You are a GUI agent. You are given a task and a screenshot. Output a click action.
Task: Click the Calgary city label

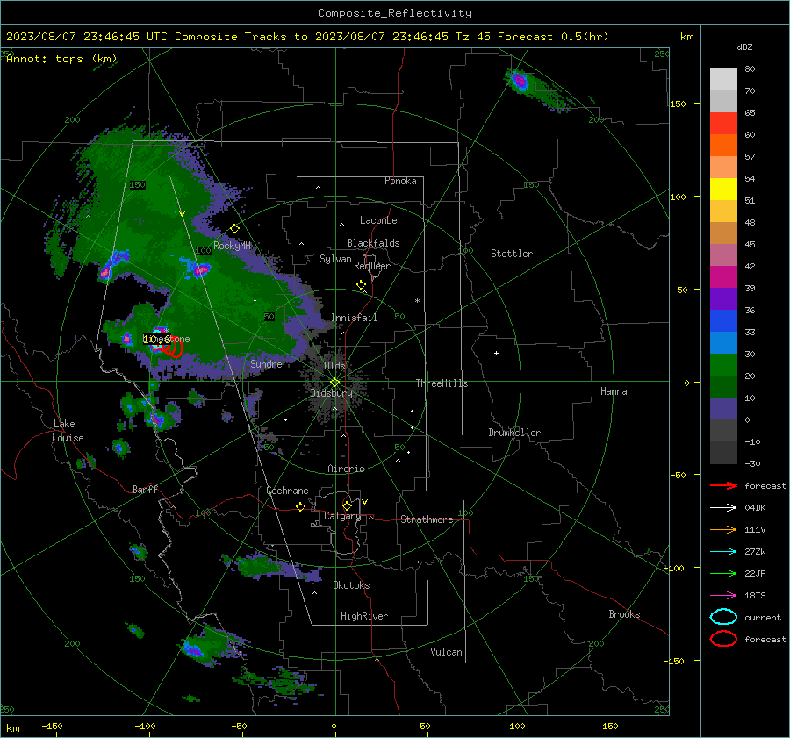342,516
